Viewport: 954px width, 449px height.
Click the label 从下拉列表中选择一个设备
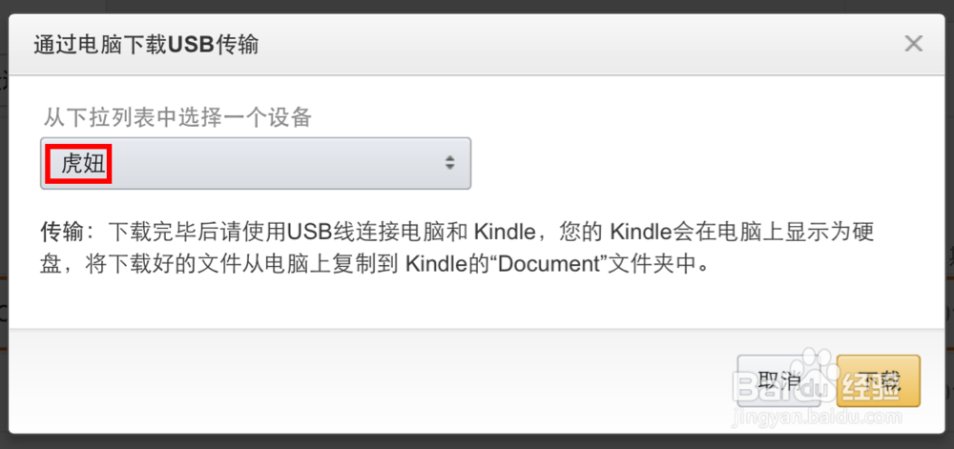point(176,117)
